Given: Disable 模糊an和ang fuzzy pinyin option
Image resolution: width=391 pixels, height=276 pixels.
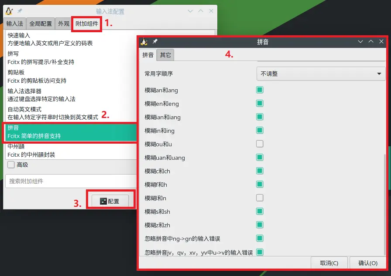Looking at the screenshot, I should tap(260, 90).
